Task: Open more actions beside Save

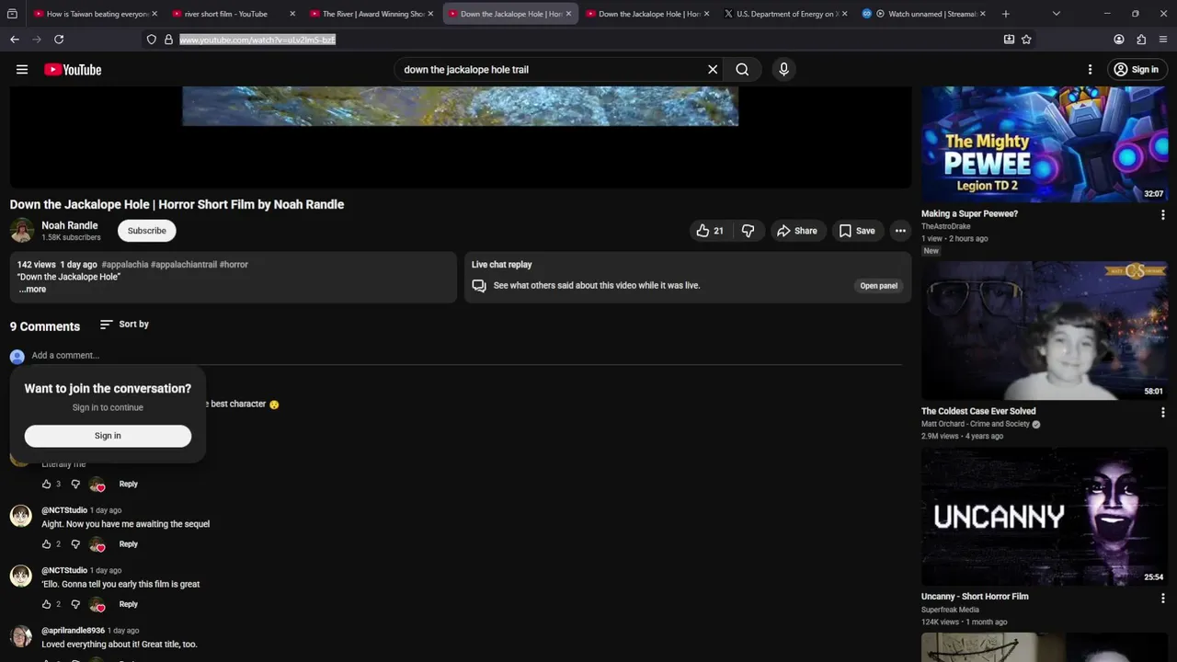Action: [x=900, y=231]
